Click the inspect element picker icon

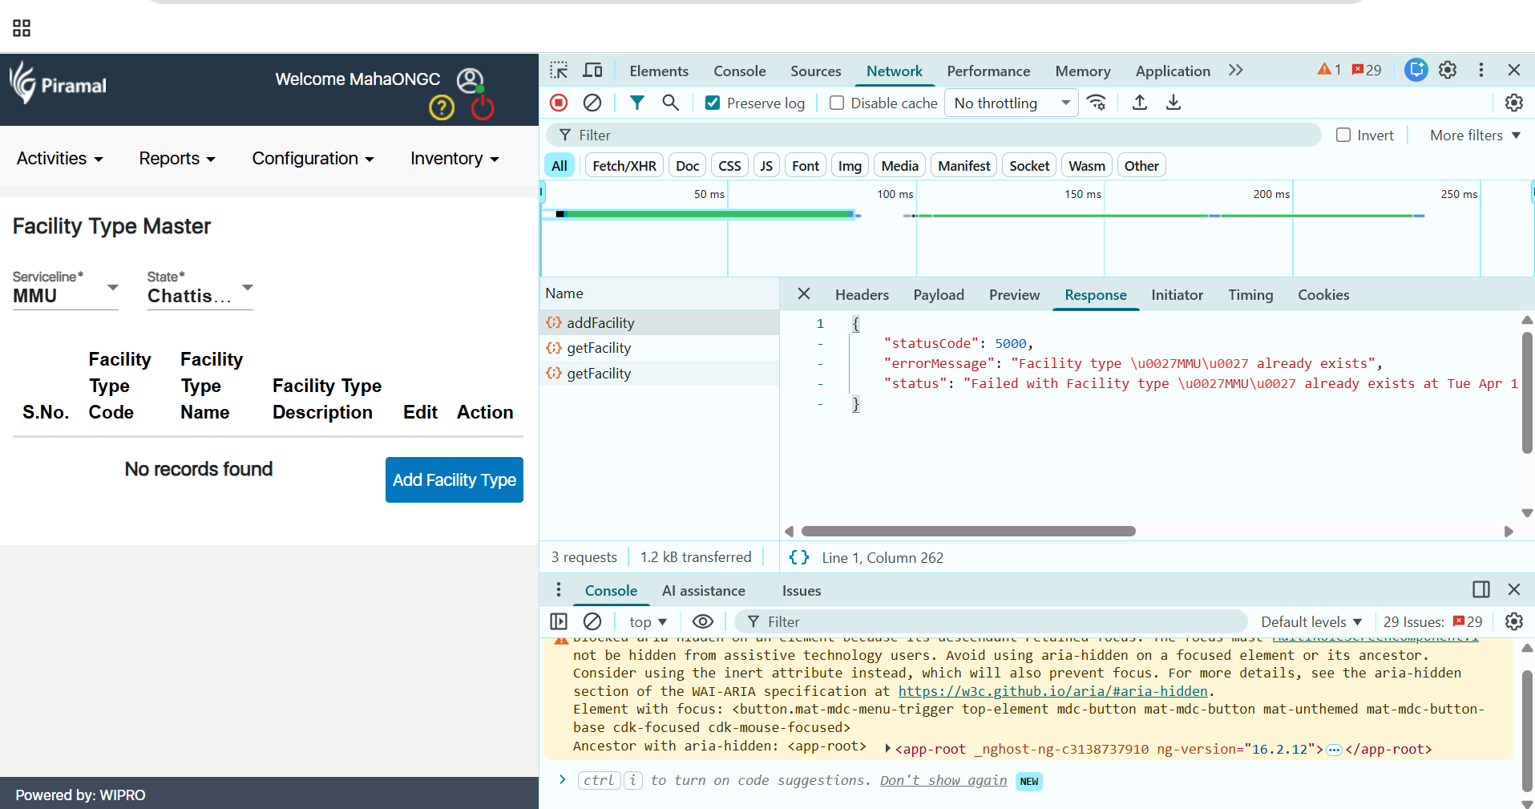[559, 71]
